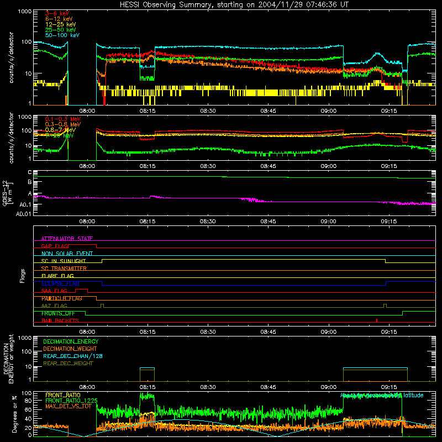Click the Absolute geomagnetic latitude label
Image resolution: width=442 pixels, height=442 pixels.
click(382, 395)
